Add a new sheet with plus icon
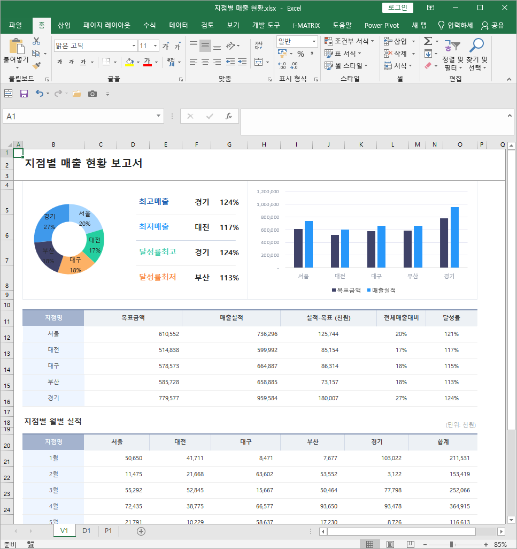 coord(141,531)
